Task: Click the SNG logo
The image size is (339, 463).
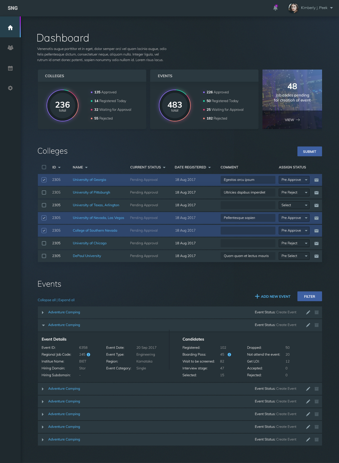Action: [x=13, y=8]
